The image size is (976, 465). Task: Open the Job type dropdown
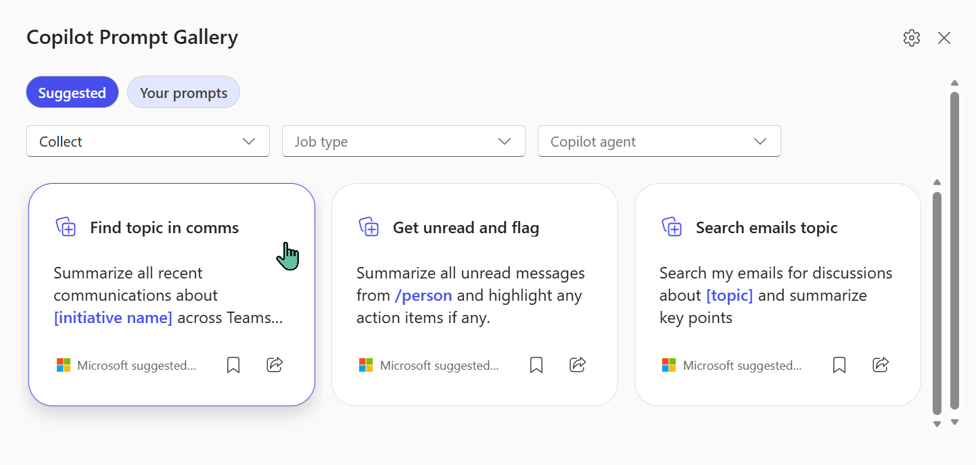coord(404,141)
